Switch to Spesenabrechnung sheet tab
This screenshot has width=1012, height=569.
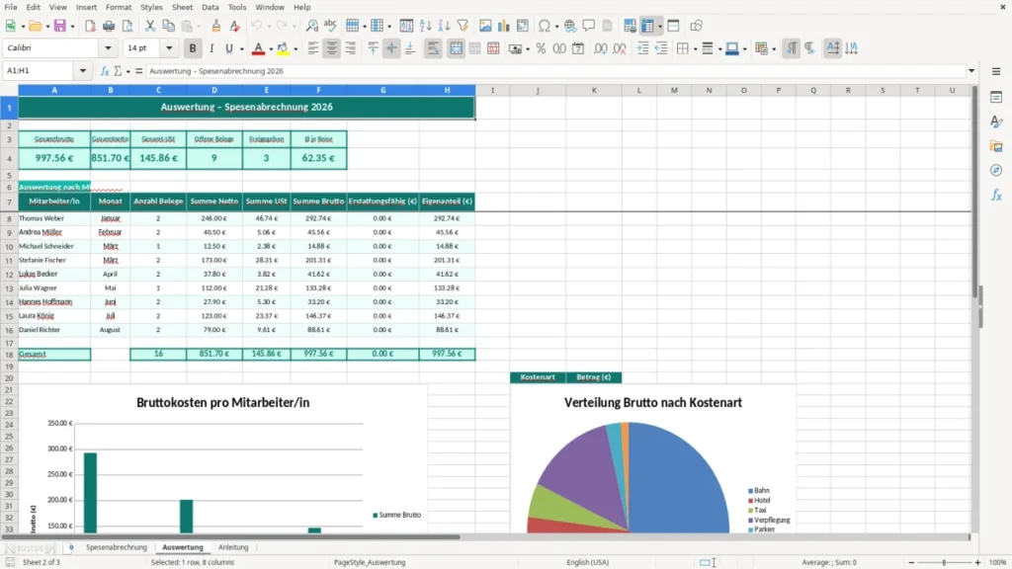tap(117, 547)
